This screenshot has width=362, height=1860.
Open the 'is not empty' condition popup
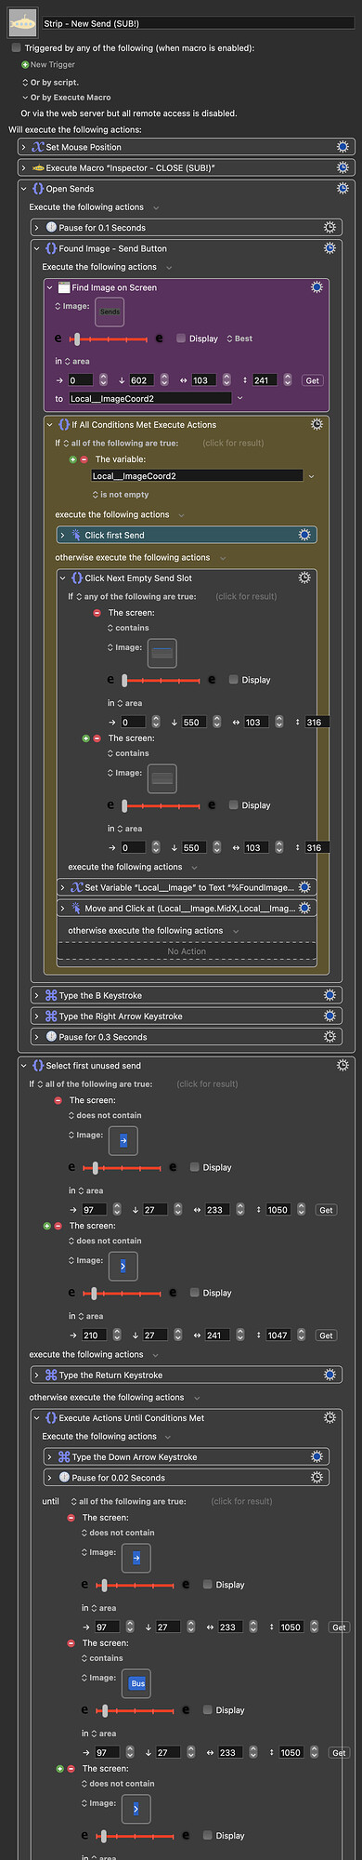[120, 495]
